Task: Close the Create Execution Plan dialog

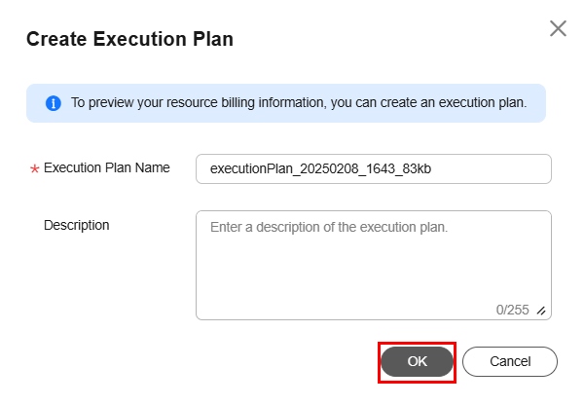Action: 558,28
